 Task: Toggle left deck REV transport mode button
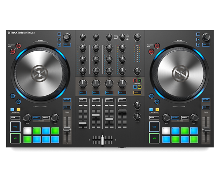[x=12, y=51]
